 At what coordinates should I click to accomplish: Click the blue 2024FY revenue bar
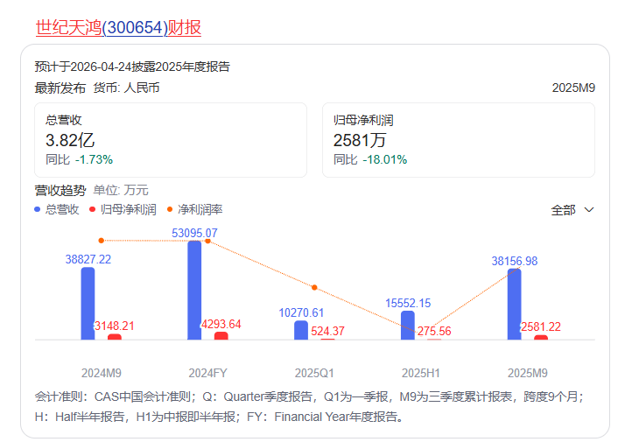tap(194, 291)
